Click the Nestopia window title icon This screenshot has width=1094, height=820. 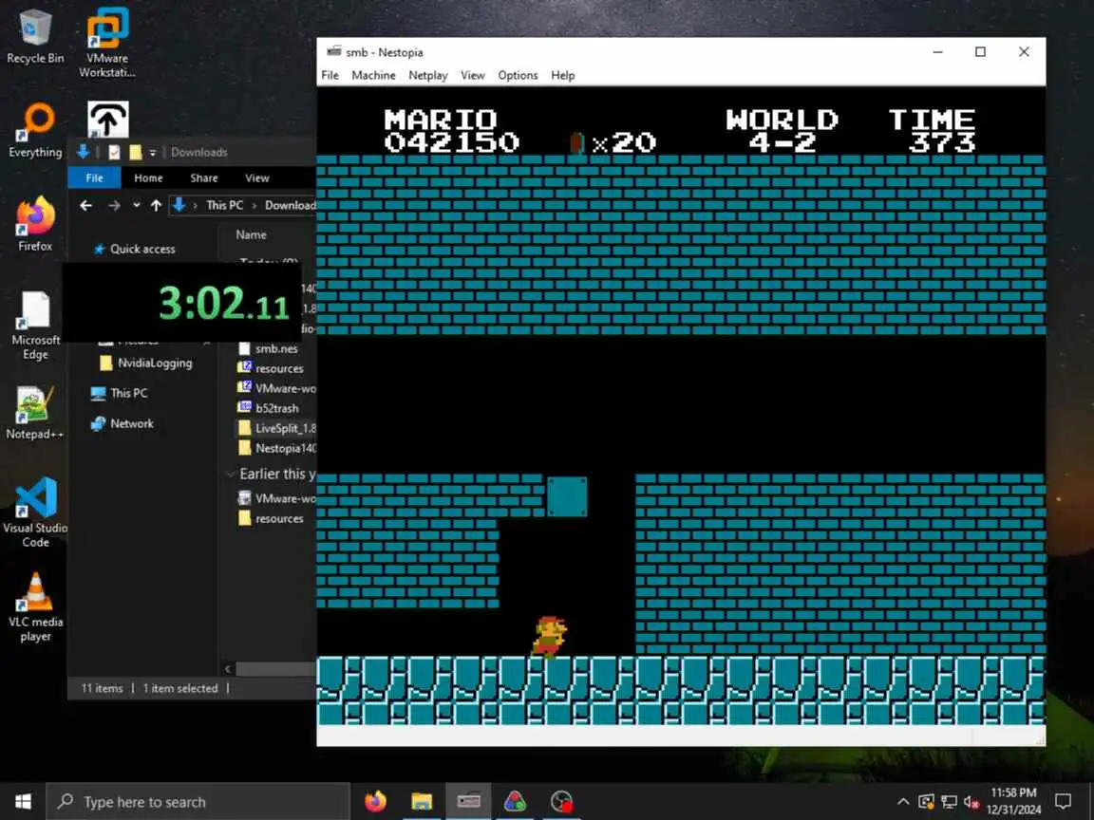pos(334,51)
